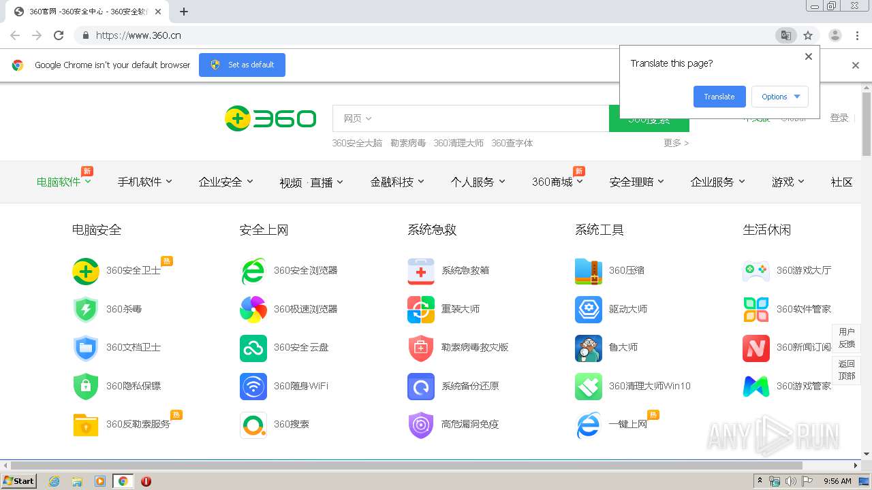The width and height of the screenshot is (872, 490).
Task: Open the 360清理大师Win10 icon
Action: tap(589, 387)
